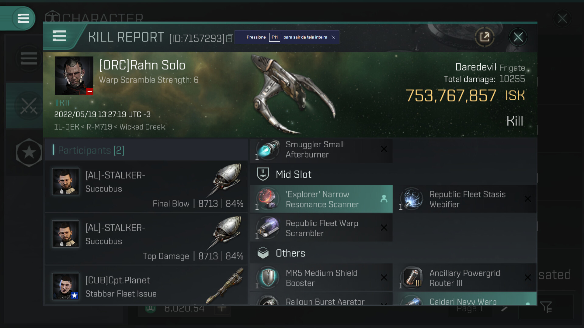Click the share kill report icon

point(485,37)
